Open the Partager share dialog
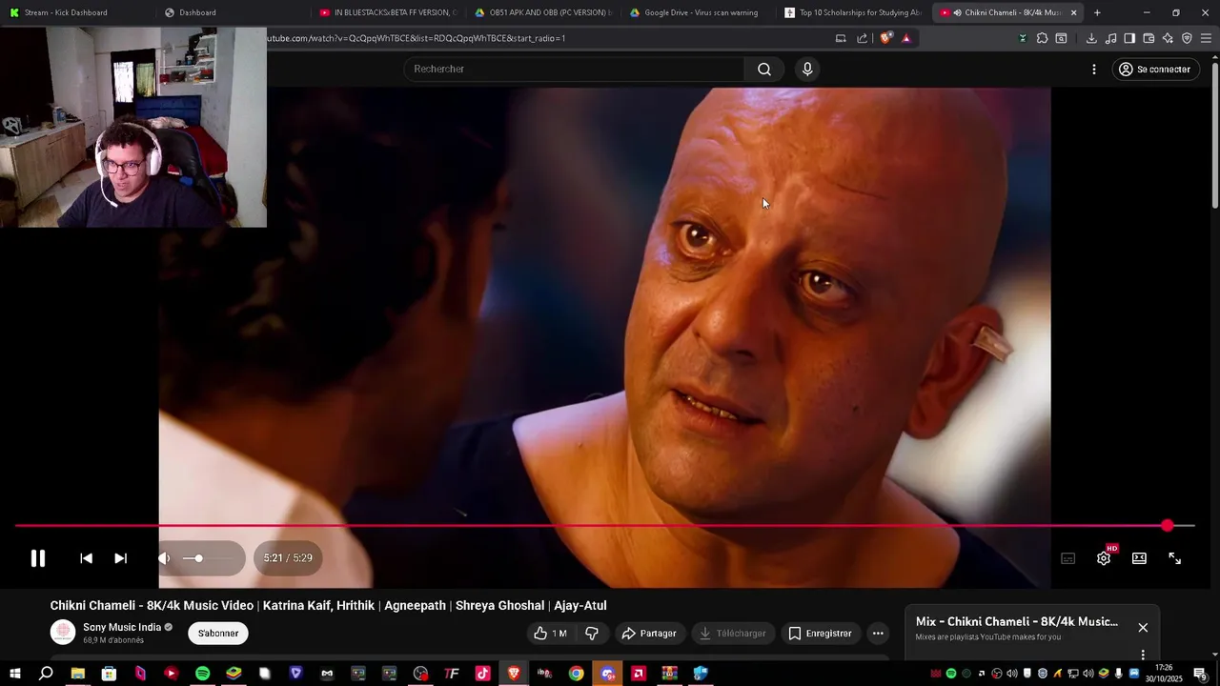Image resolution: width=1220 pixels, height=686 pixels. 649,634
